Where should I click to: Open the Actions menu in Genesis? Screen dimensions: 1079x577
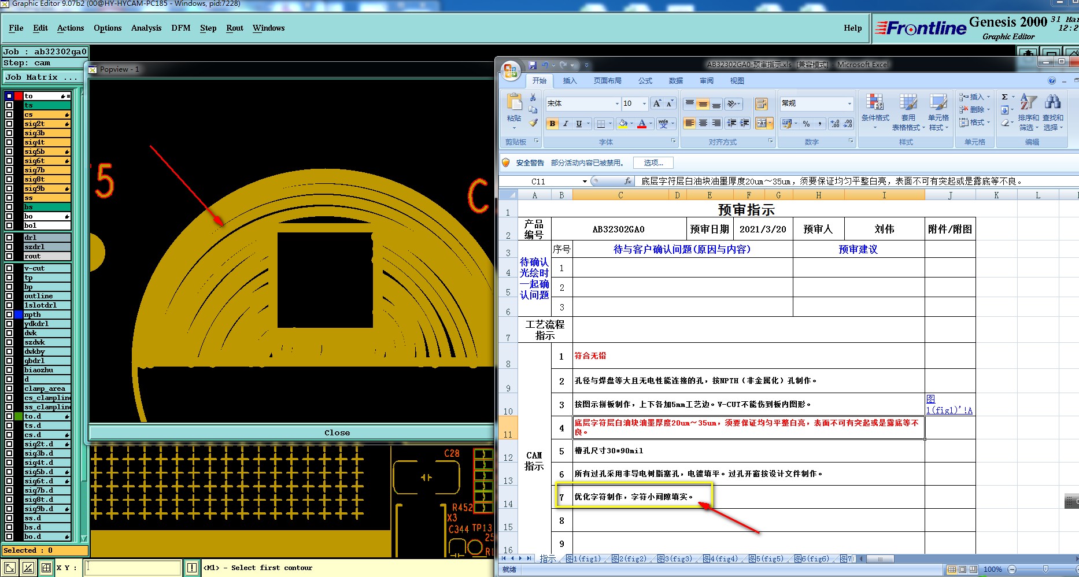71,28
